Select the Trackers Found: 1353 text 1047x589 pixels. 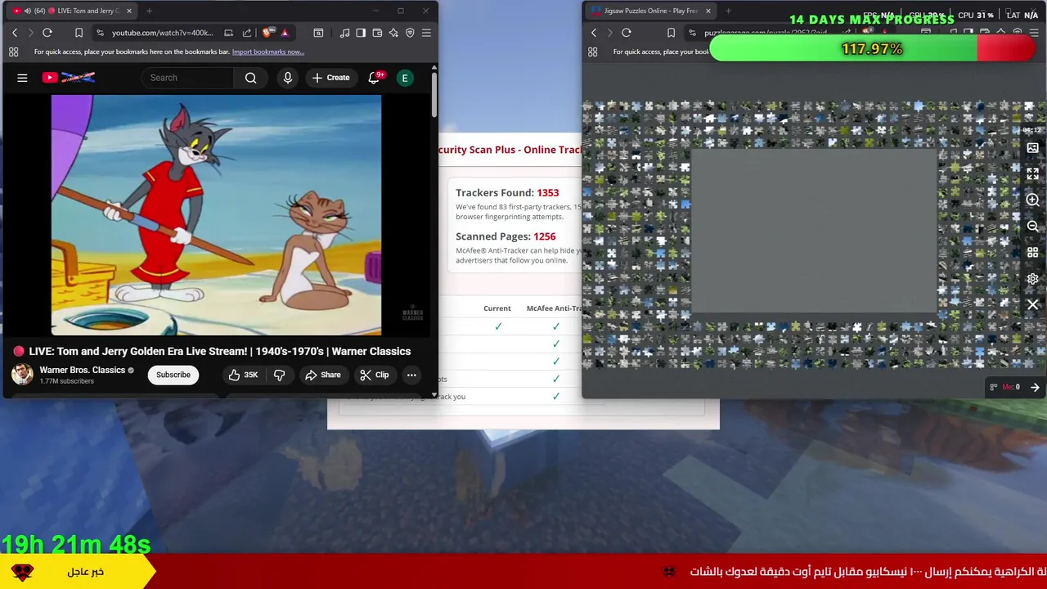[x=507, y=193]
